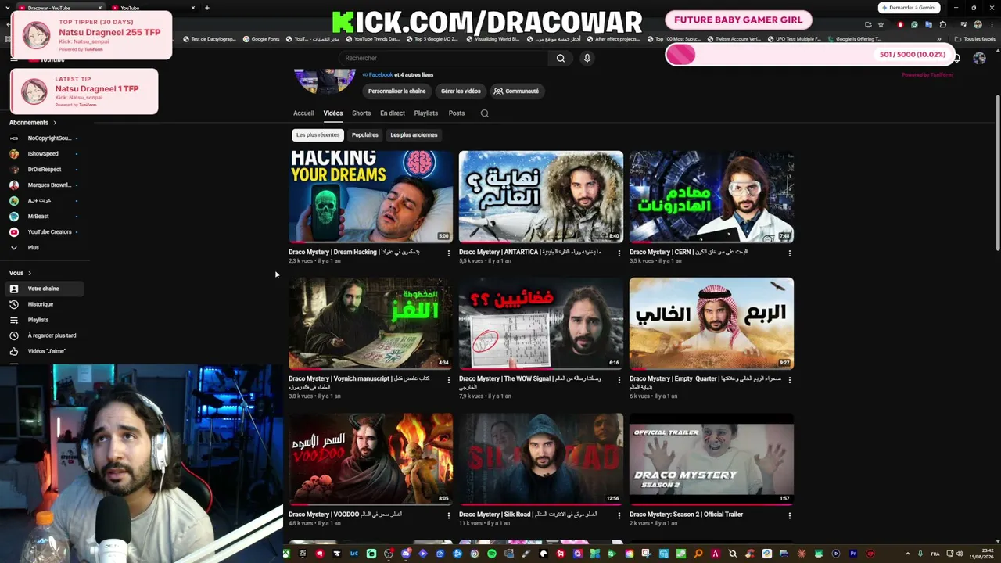Screen dimensions: 1001x563
Task: Open the channel Playlists tab
Action: 426,113
